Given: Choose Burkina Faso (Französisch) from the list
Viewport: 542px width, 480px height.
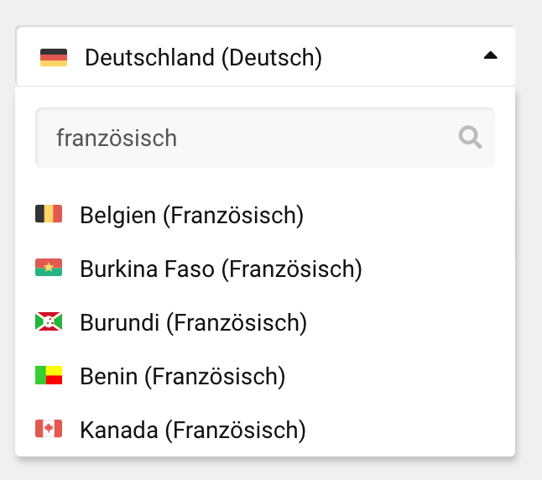Looking at the screenshot, I should (221, 269).
